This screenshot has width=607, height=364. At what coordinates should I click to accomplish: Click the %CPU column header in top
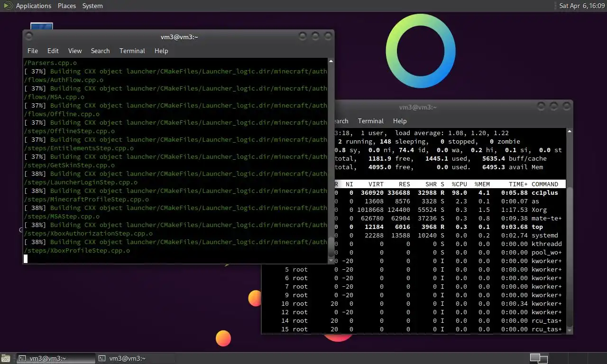pos(459,184)
